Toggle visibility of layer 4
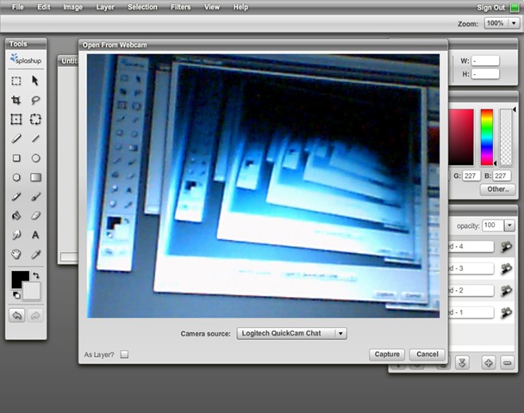The width and height of the screenshot is (524, 413). point(507,247)
